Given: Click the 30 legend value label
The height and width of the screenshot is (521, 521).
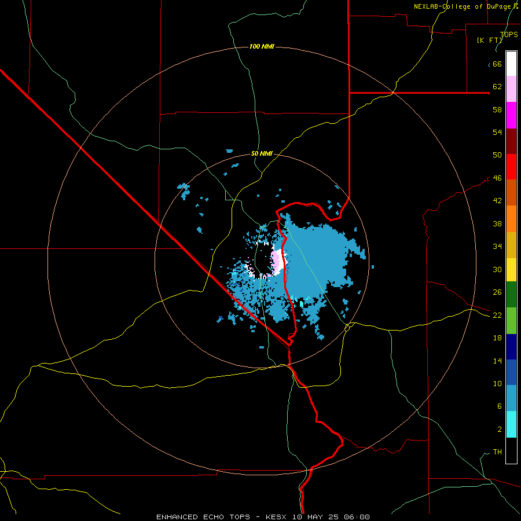Looking at the screenshot, I should pos(497,269).
